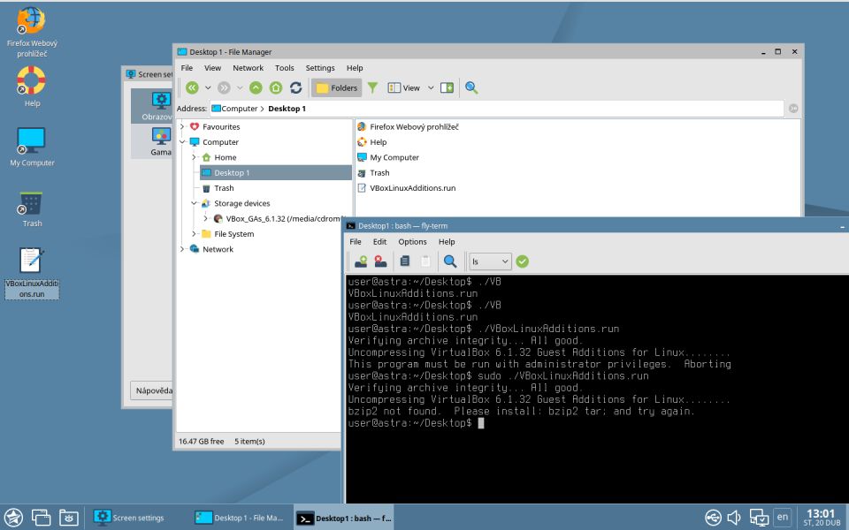Viewport: 849px width, 530px height.
Task: Expand Network tree node
Action: coord(182,249)
